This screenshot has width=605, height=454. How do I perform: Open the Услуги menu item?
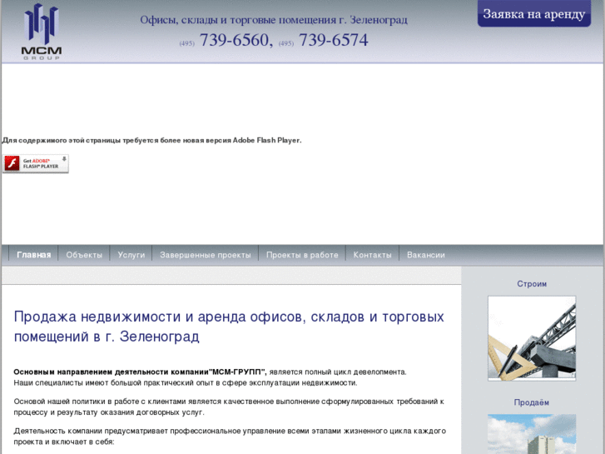point(131,255)
